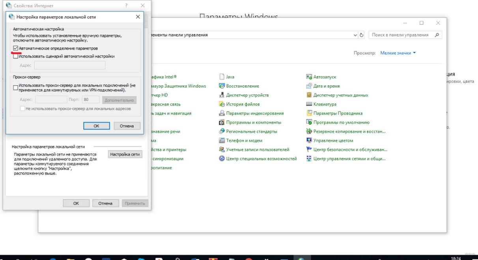Uncheck Автоматическое определение параметров
Screen dimensions: 478x260
16,48
